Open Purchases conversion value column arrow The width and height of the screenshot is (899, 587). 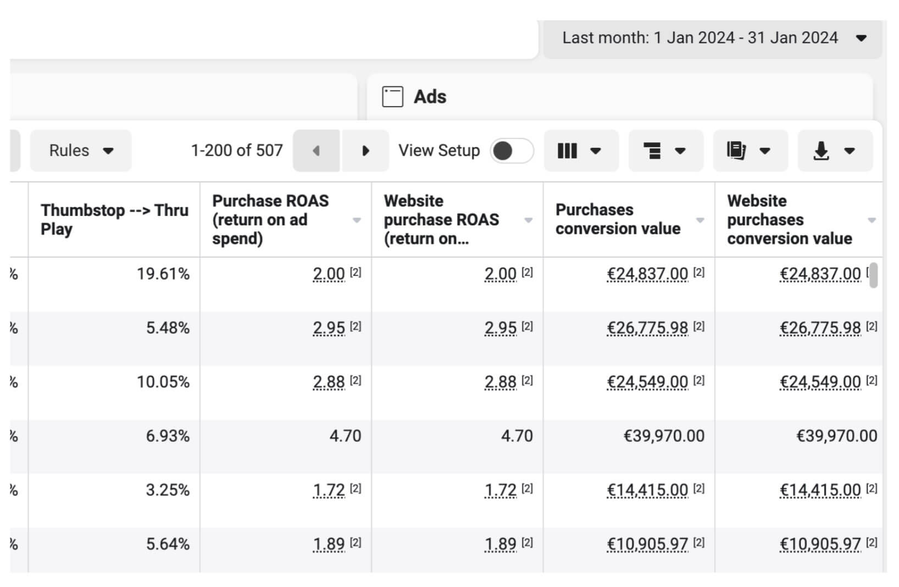pos(700,220)
